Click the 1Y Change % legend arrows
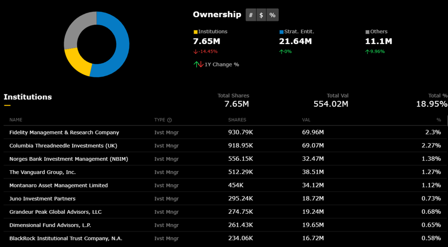 [x=199, y=64]
